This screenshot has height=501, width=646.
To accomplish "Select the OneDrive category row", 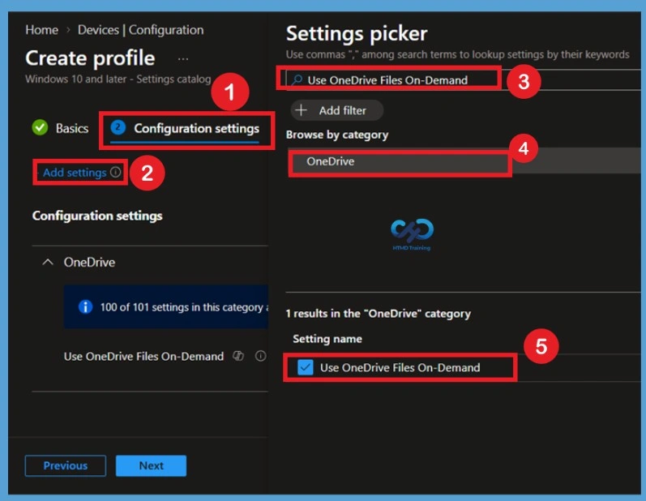I will [464, 161].
